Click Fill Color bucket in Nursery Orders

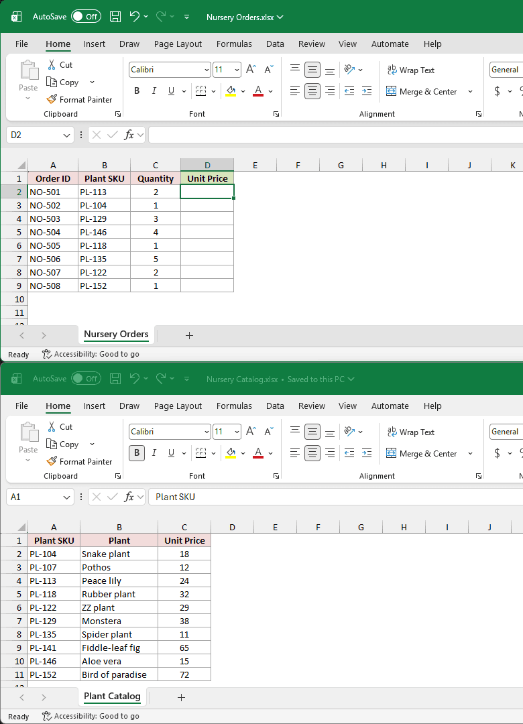click(x=231, y=91)
